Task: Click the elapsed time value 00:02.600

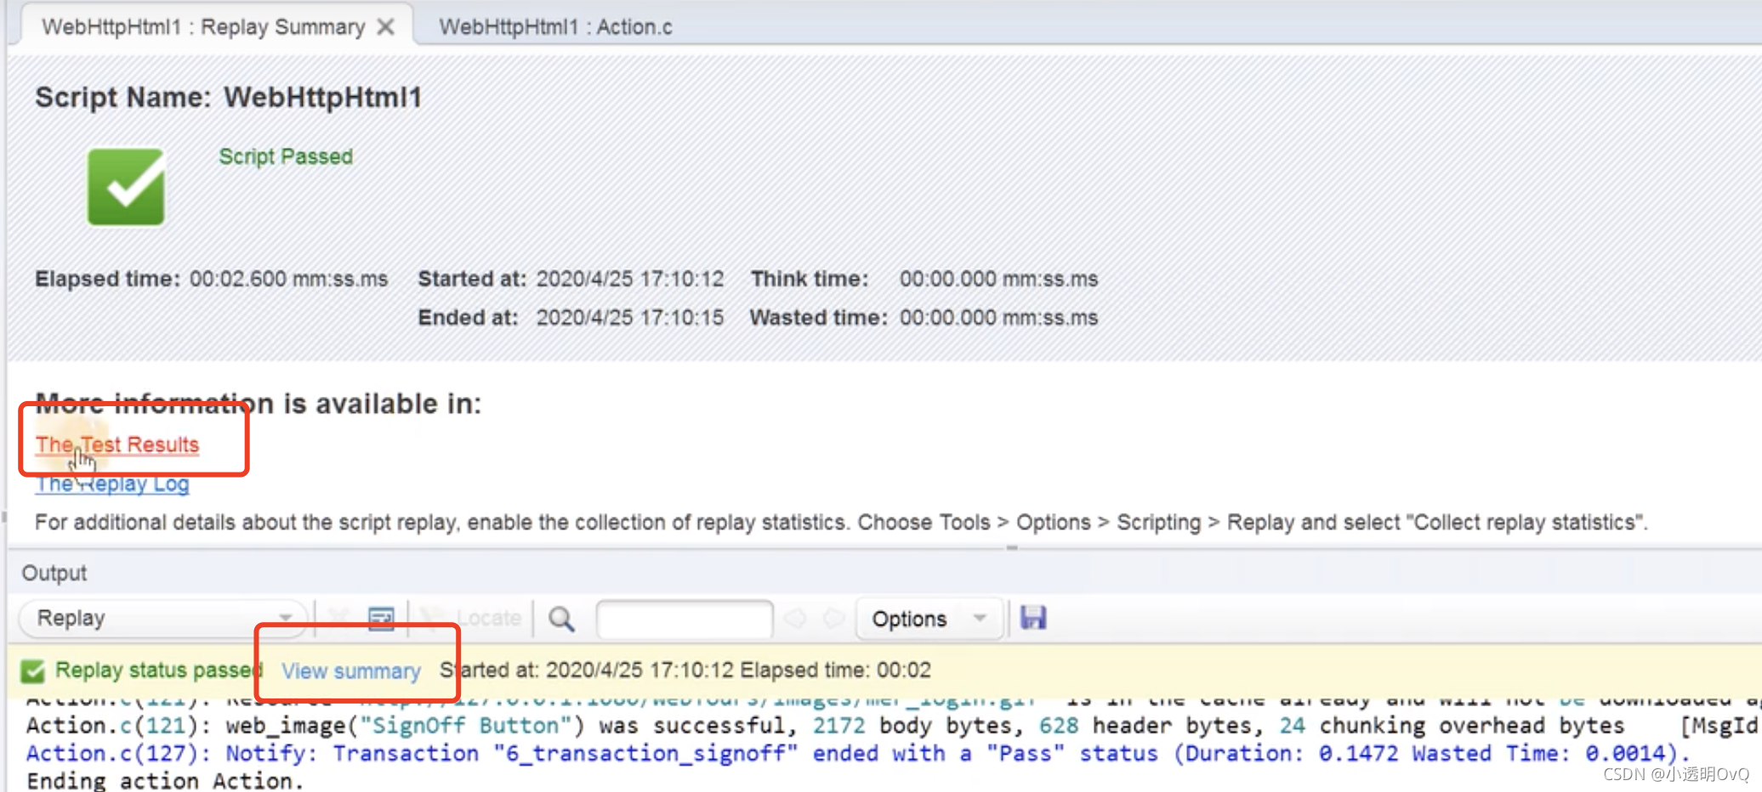Action: pos(289,280)
